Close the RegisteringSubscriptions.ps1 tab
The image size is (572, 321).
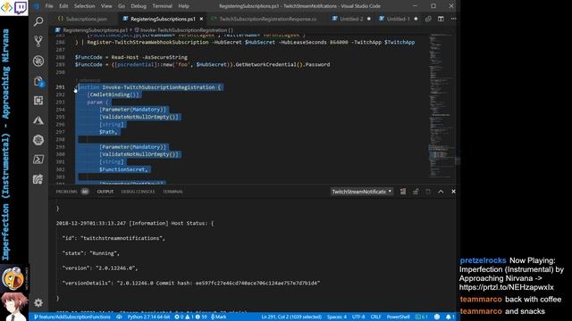click(x=201, y=19)
